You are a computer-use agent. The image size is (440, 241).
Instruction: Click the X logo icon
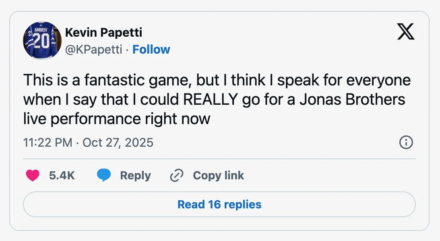point(406,31)
